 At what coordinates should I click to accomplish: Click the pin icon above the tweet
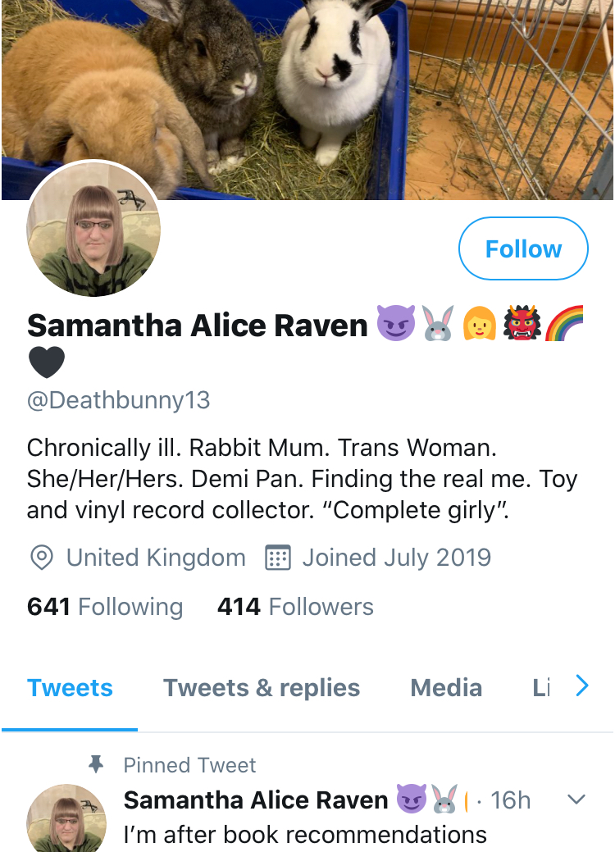tap(96, 765)
